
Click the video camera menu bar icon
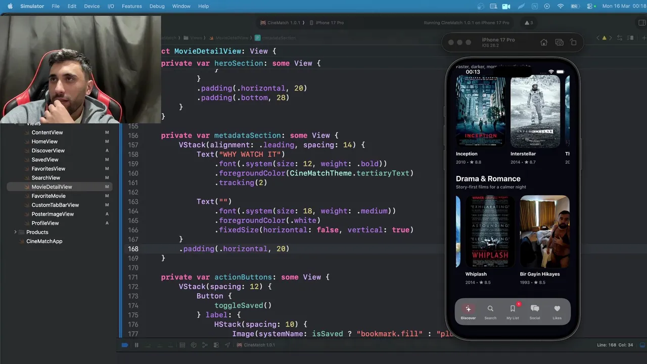(x=506, y=6)
